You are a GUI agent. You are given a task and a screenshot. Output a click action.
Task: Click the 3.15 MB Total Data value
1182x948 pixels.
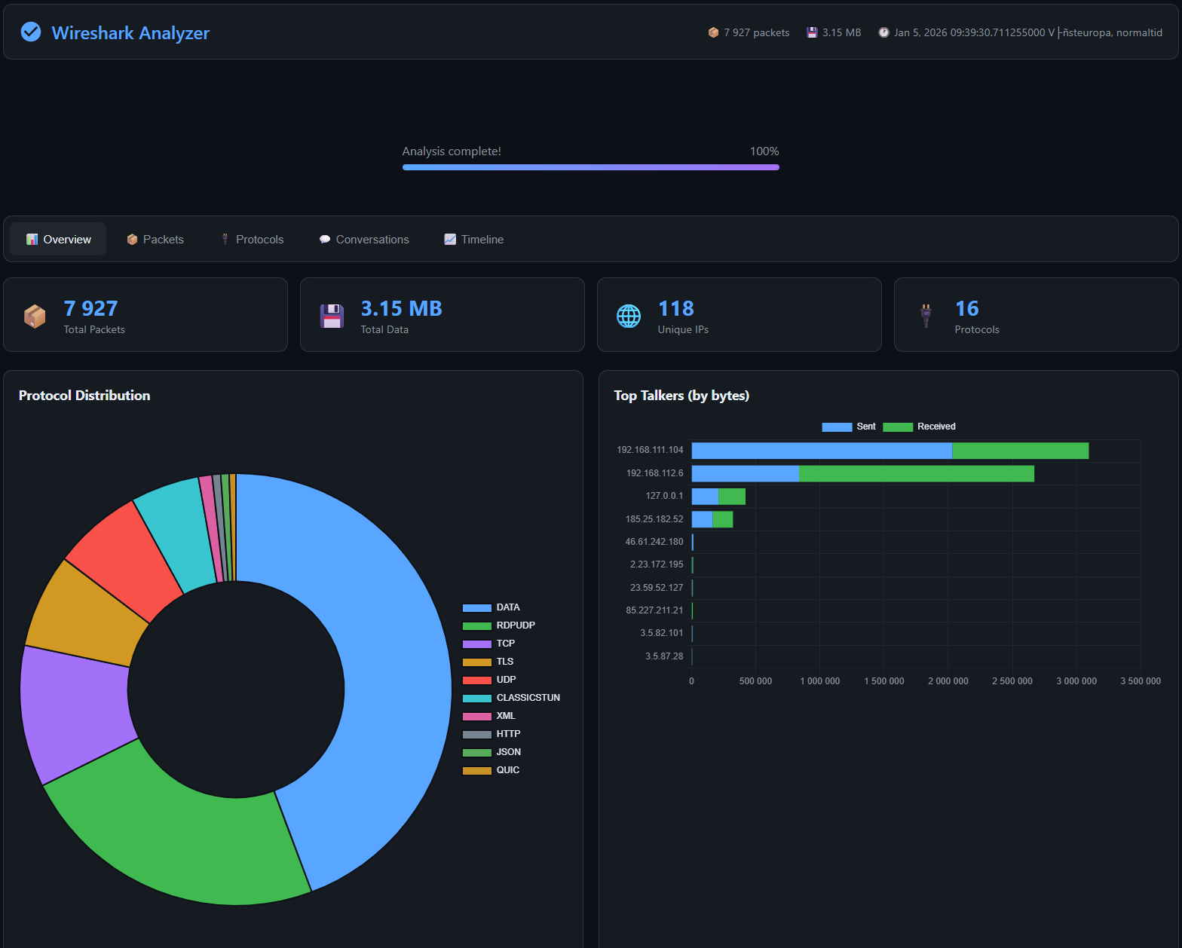click(401, 308)
